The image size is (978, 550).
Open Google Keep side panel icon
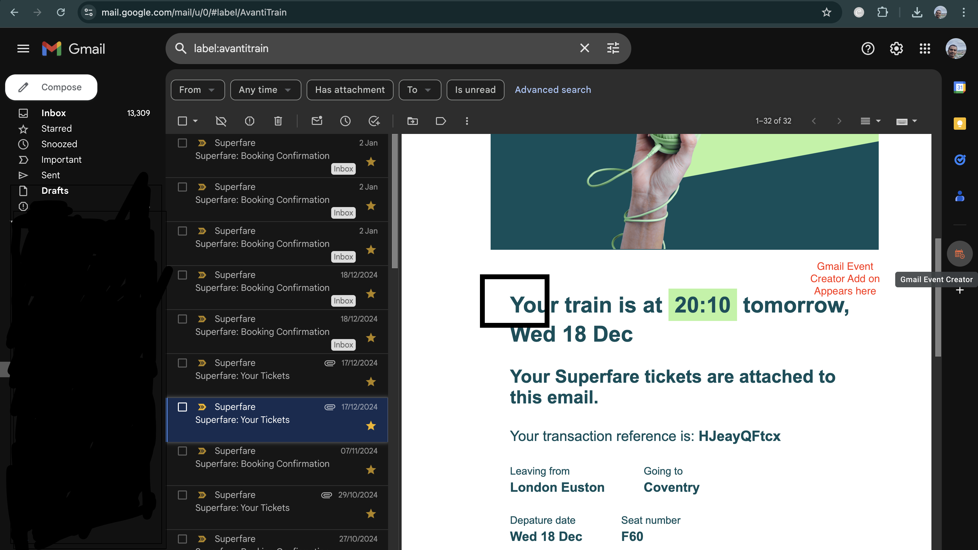[959, 124]
